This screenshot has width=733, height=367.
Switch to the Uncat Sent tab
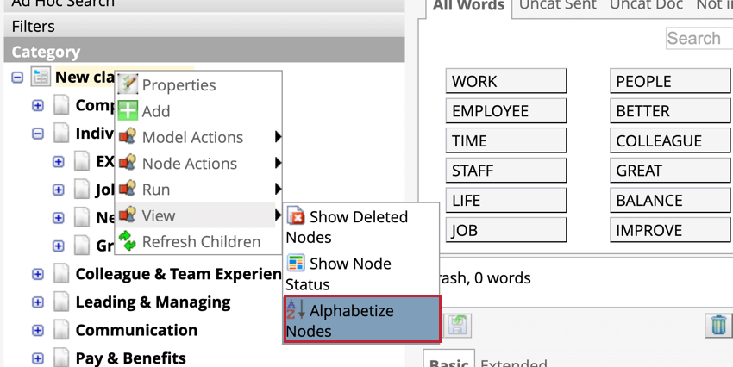pyautogui.click(x=558, y=6)
